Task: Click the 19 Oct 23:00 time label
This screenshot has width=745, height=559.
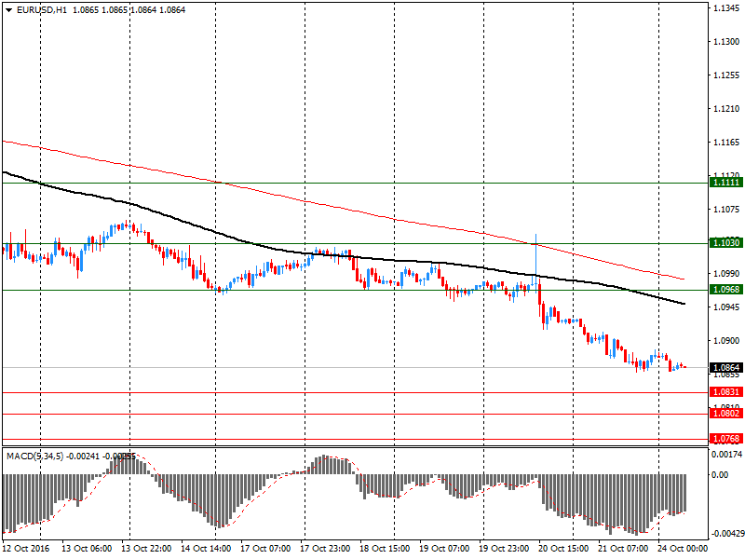Action: [x=504, y=549]
